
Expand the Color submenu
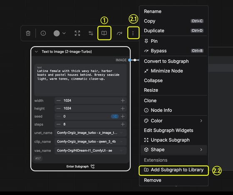[x=174, y=121]
